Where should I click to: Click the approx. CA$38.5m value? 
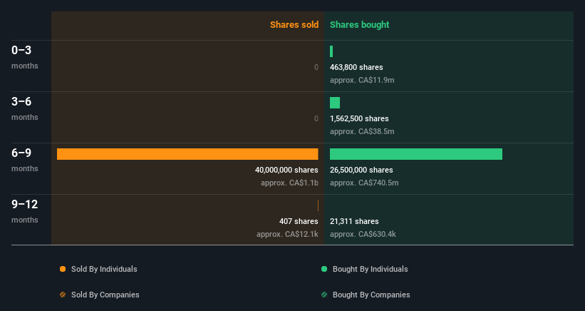tap(362, 131)
